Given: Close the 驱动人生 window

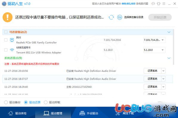Looking at the screenshot, I should (x=175, y=4).
